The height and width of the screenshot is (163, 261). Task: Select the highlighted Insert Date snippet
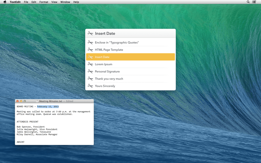130,57
